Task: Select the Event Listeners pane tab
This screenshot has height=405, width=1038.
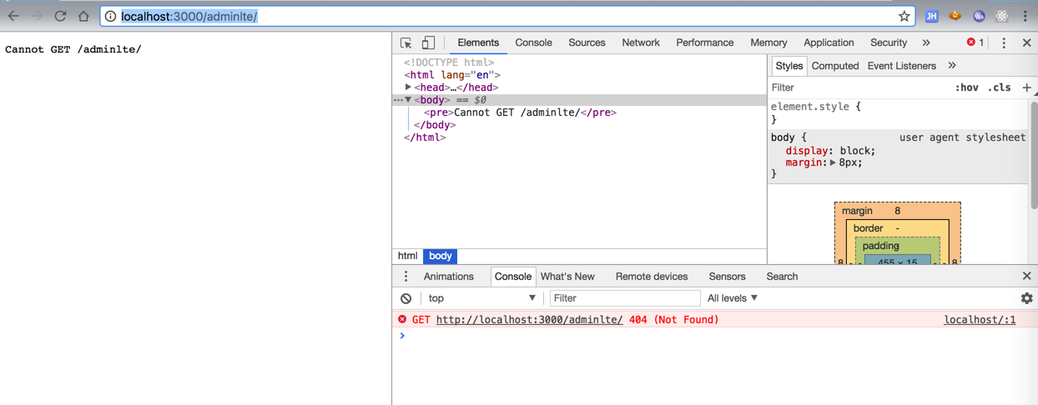Action: coord(901,66)
